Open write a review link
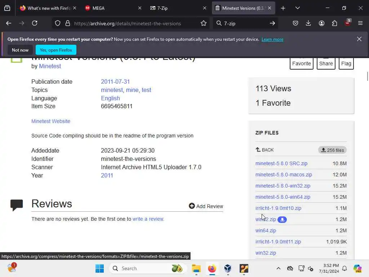Viewport: 369px width, 277px height. [148, 219]
